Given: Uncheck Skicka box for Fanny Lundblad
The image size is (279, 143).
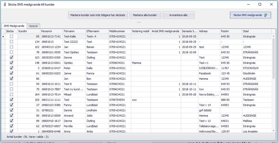Looking at the screenshot, I should coord(11,105).
